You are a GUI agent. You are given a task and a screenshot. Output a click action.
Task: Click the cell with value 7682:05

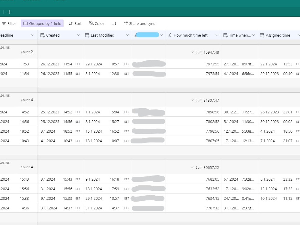tap(193, 179)
